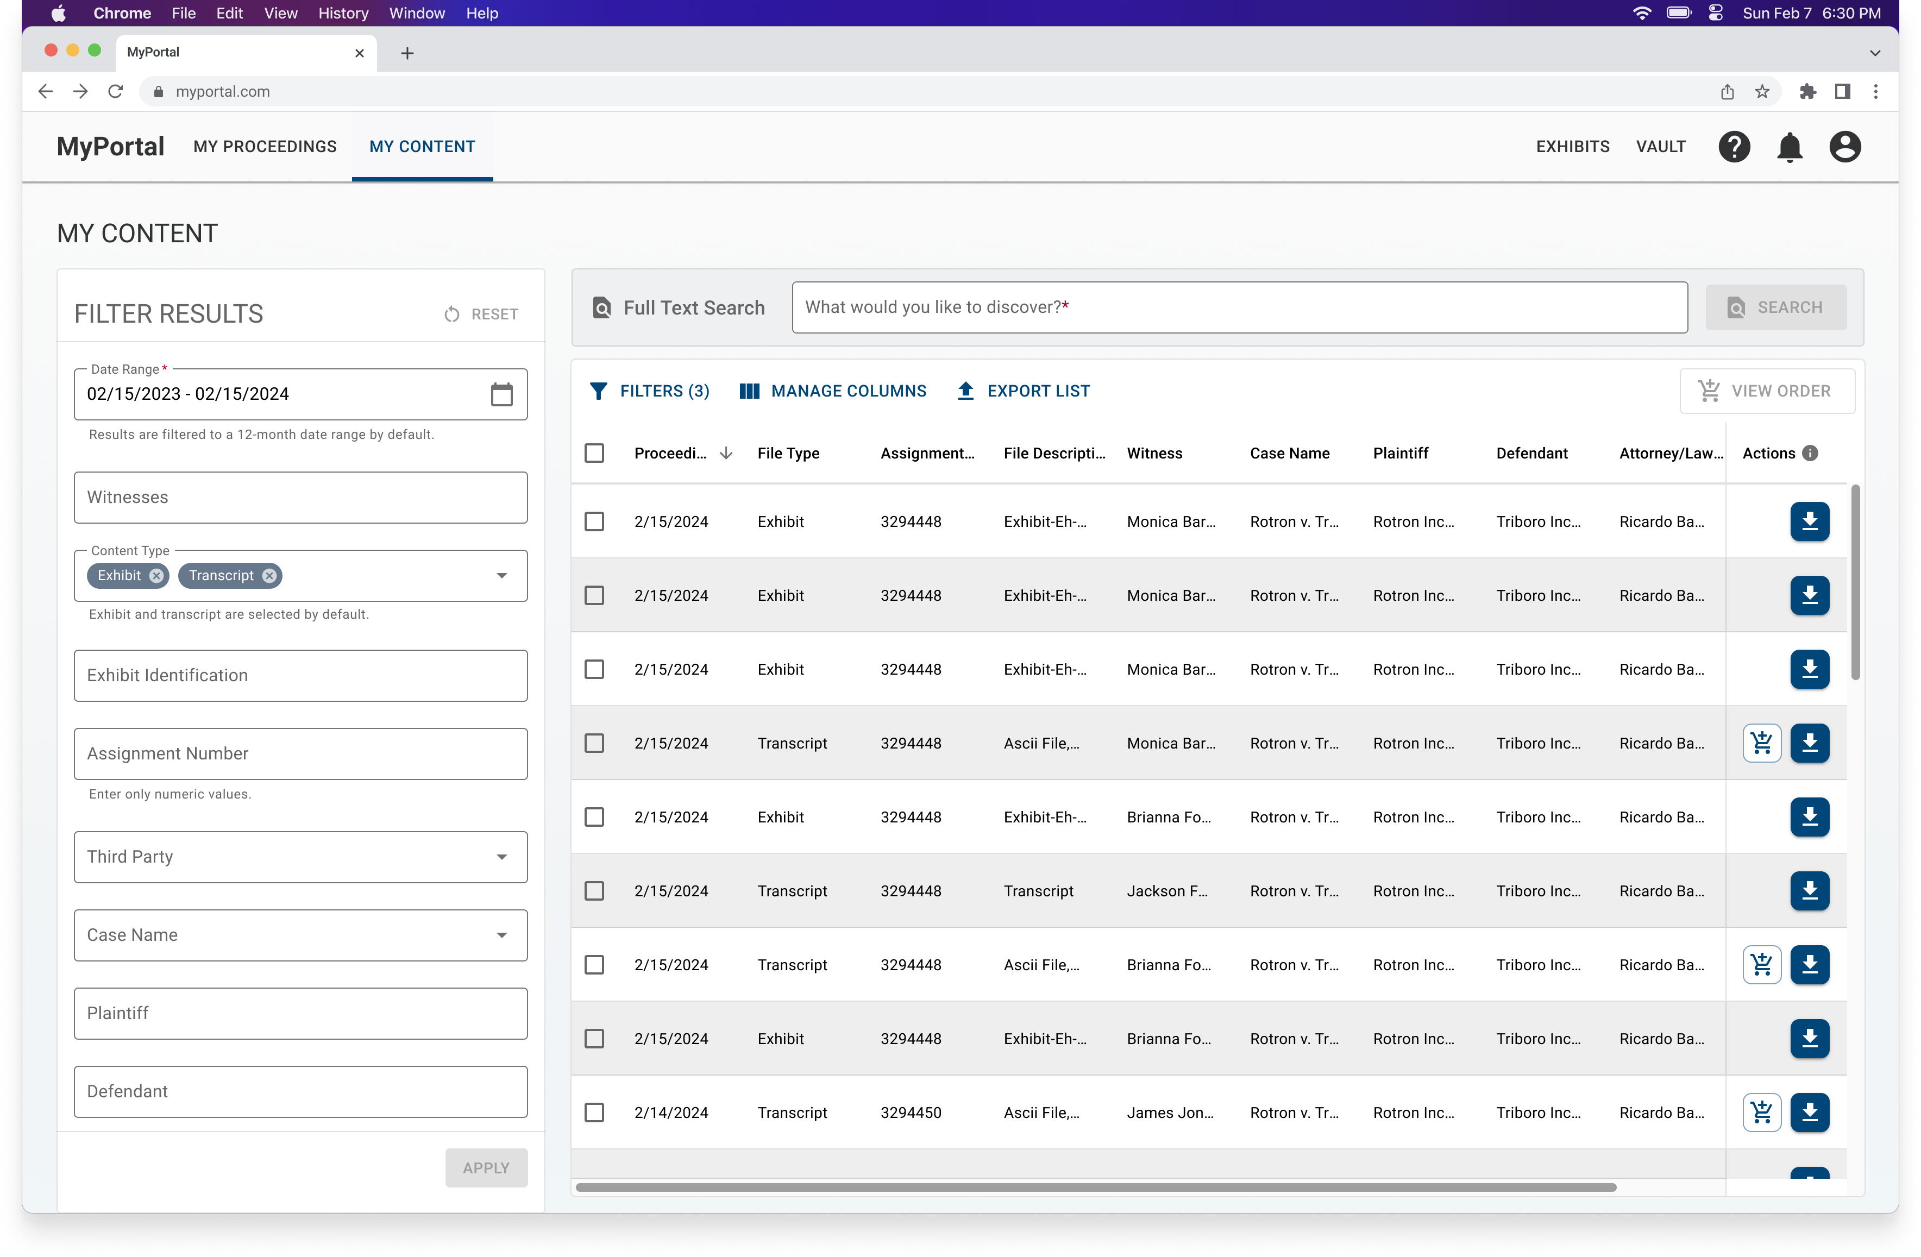Check the select-all header checkbox
This screenshot has height=1257, width=1921.
[594, 454]
